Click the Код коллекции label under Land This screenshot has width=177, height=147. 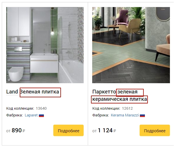tap(20, 108)
